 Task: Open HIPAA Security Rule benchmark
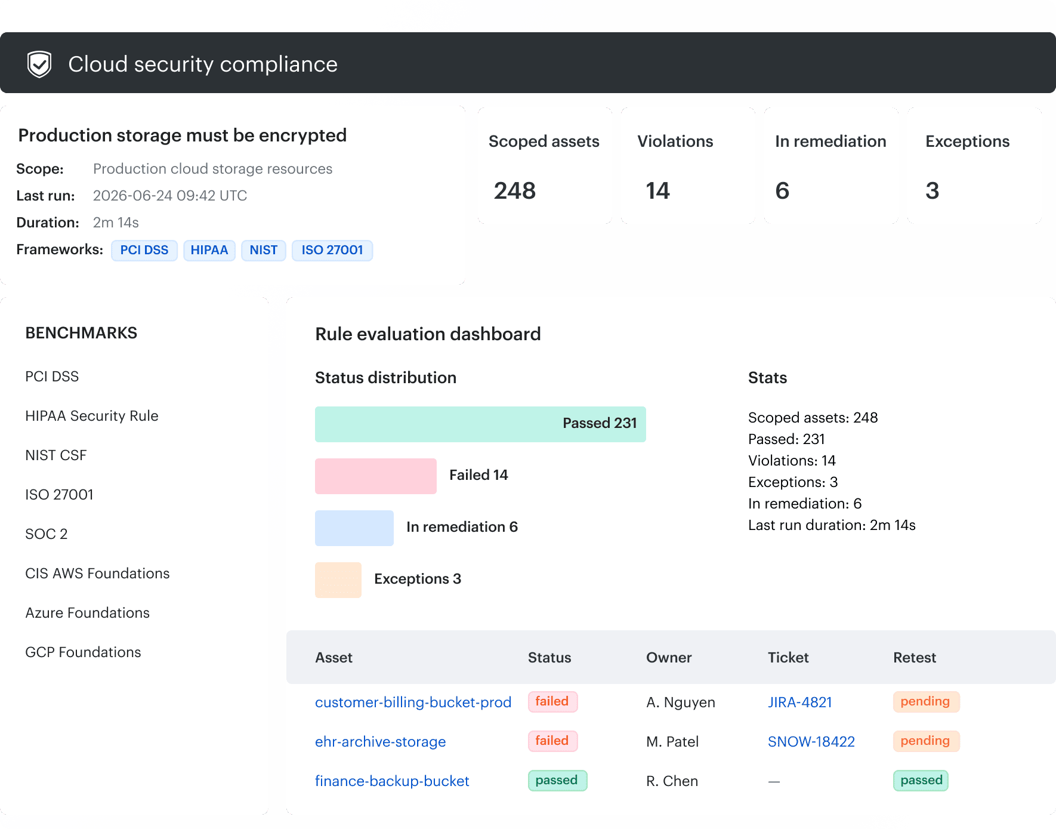pos(92,416)
